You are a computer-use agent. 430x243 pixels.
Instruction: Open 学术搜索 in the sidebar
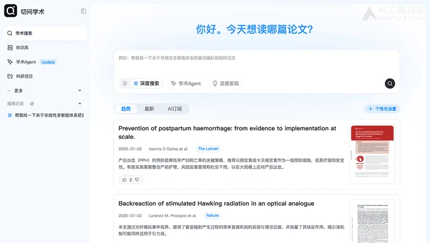[x=45, y=33]
